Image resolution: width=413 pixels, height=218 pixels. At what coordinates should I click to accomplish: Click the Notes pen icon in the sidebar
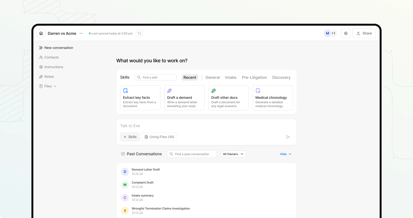pos(41,77)
